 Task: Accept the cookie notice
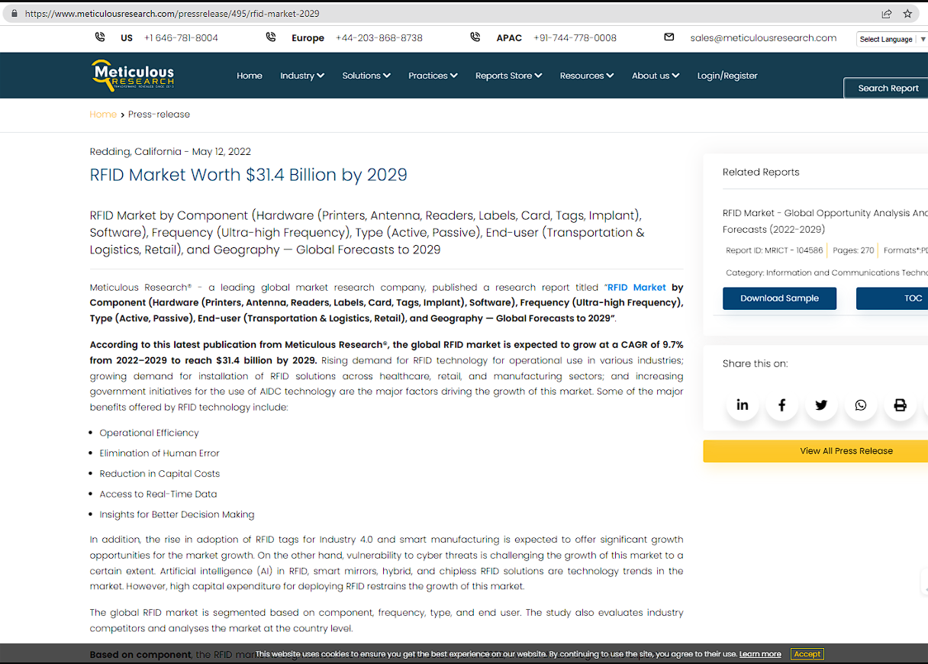807,654
